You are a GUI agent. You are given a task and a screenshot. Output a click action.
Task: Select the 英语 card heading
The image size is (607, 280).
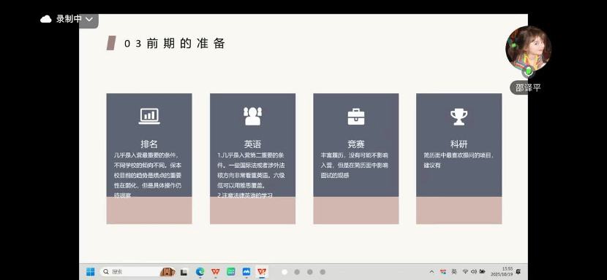coord(252,144)
